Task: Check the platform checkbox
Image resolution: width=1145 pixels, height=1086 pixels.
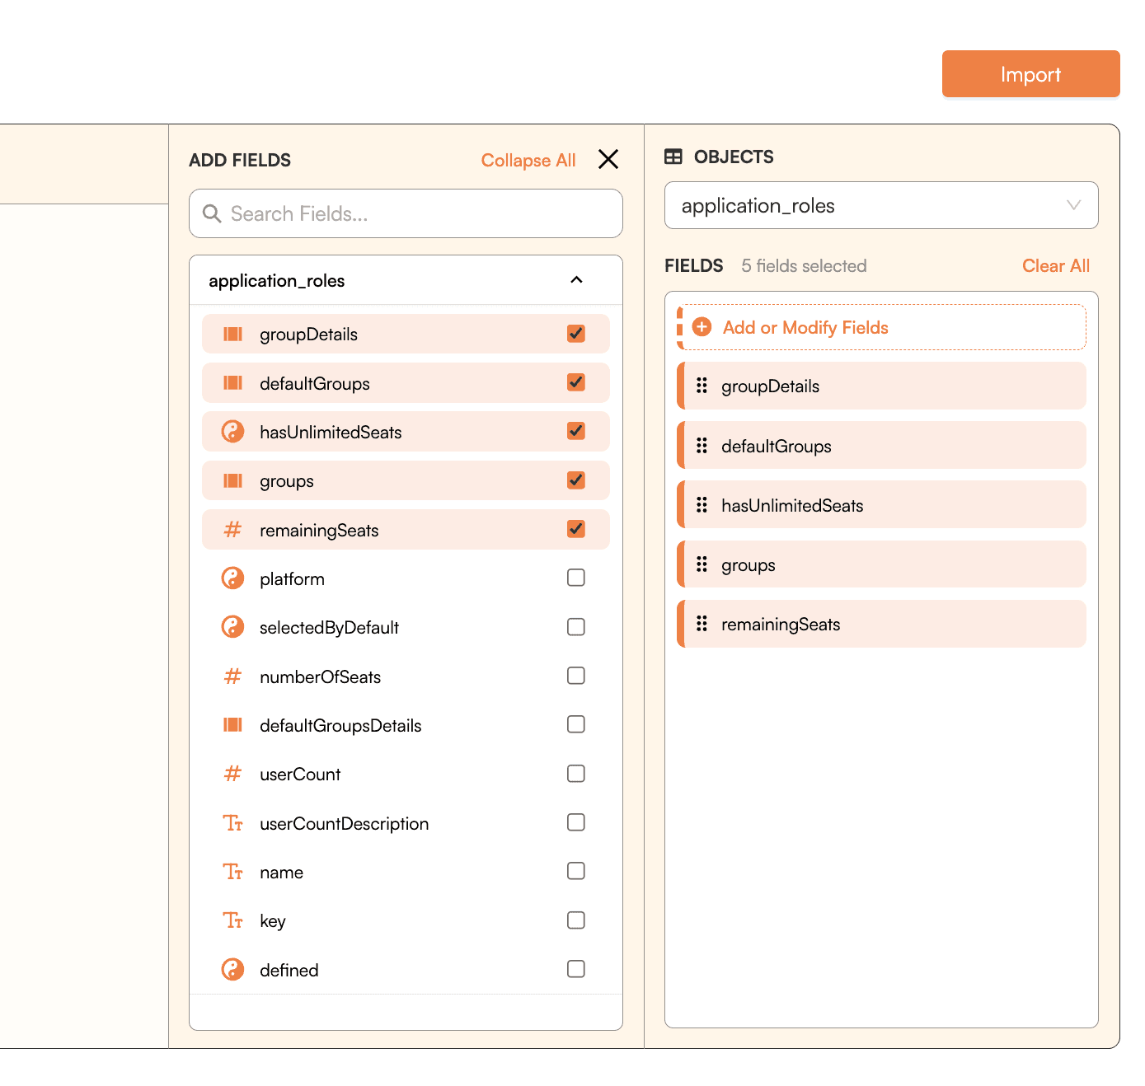Action: click(576, 578)
